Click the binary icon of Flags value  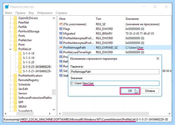coord(61,29)
